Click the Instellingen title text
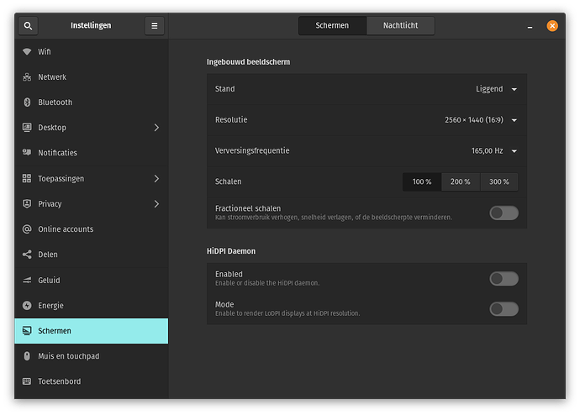Image resolution: width=580 pixels, height=415 pixels. point(91,25)
